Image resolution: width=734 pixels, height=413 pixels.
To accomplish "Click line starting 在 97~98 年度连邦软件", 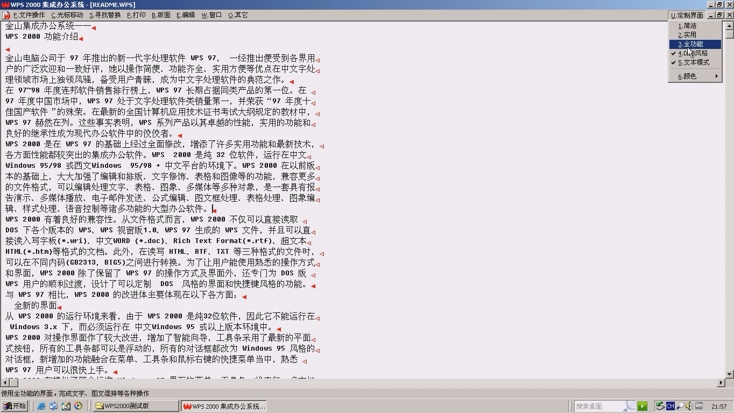I will coord(156,90).
